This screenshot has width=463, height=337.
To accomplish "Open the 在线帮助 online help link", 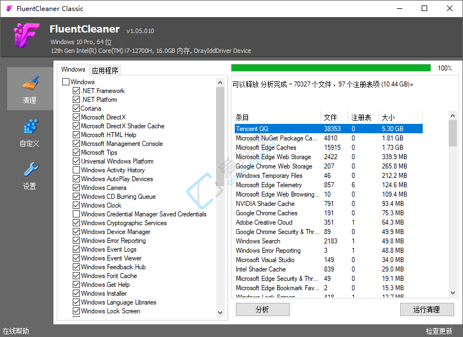I will (x=16, y=331).
